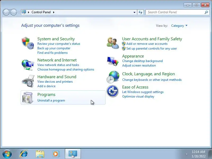The image size is (212, 159).
Task: Open the taskbar clock and date
Action: [x=198, y=154]
